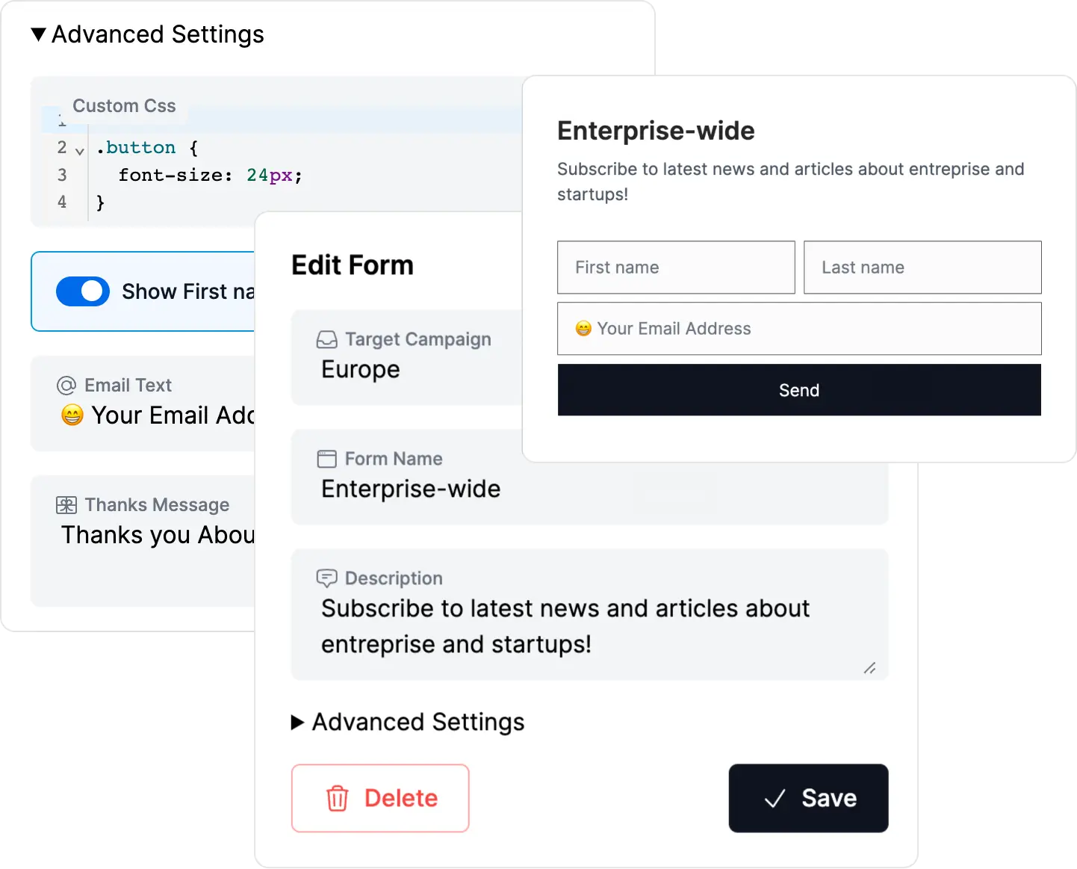Collapse the open Advanced Settings section
This screenshot has height=869, width=1077.
(39, 34)
